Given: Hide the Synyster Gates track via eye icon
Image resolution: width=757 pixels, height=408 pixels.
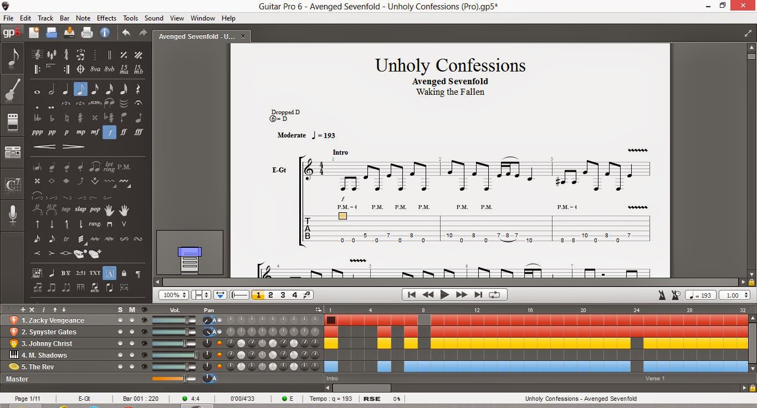Looking at the screenshot, I should (144, 331).
